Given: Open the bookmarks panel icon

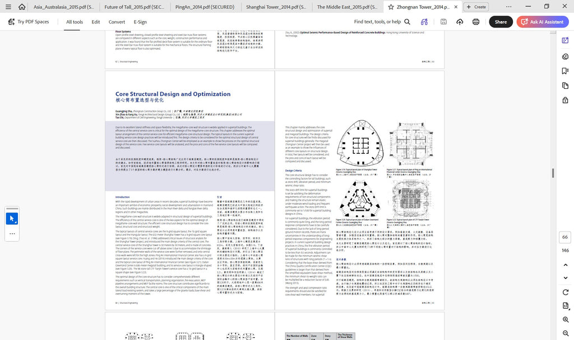Looking at the screenshot, I should (565, 71).
